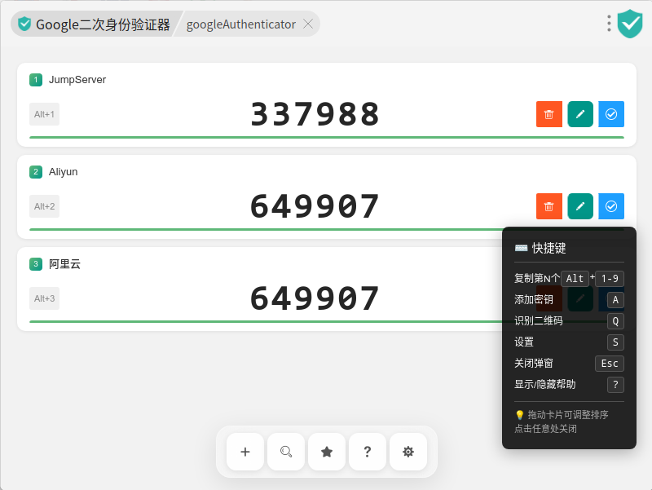Delete the JumpServer entry
Viewport: 652px width, 490px height.
(548, 114)
